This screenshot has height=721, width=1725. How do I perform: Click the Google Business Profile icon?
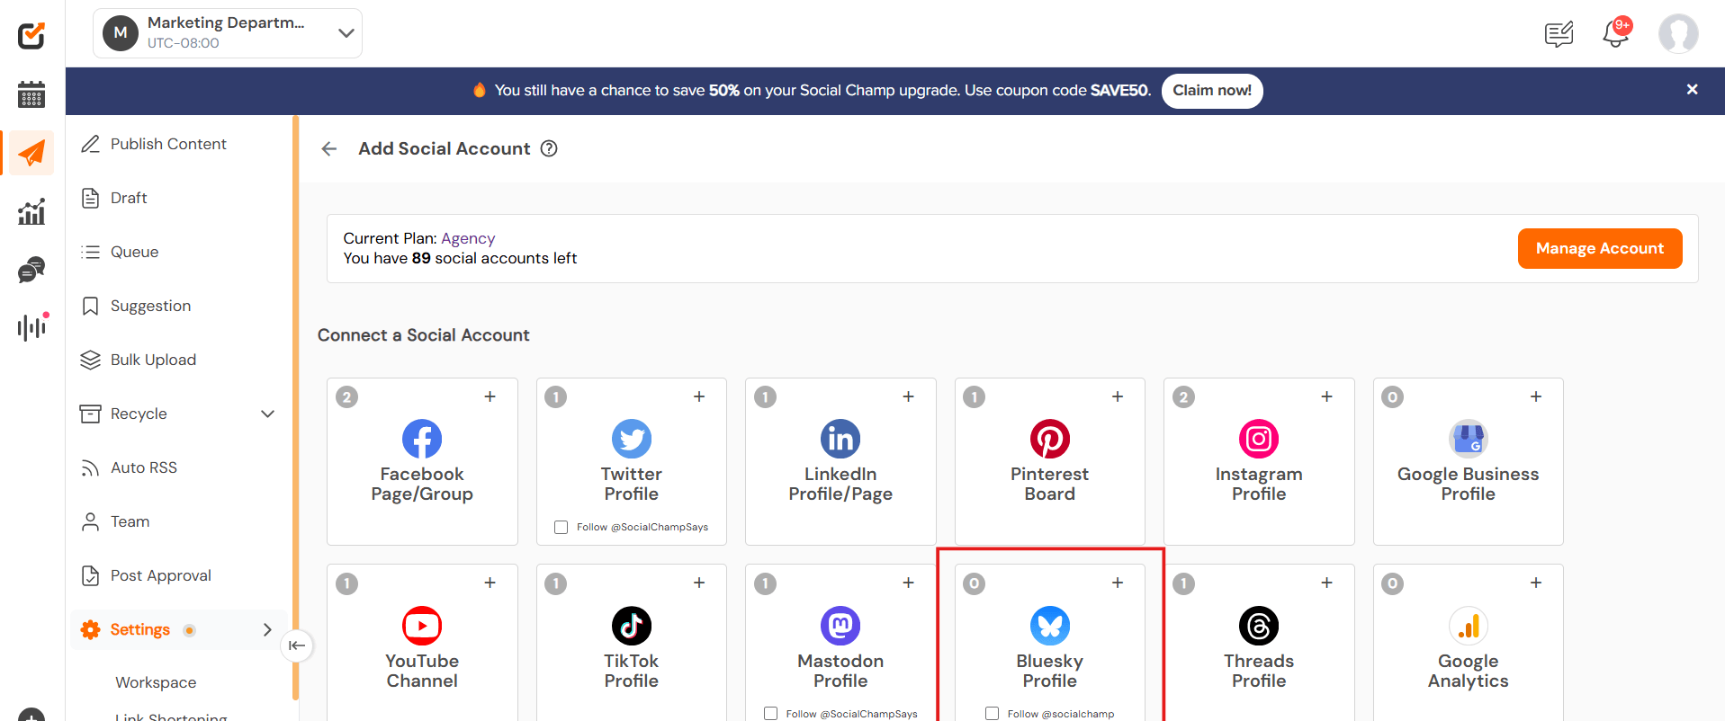click(1469, 439)
